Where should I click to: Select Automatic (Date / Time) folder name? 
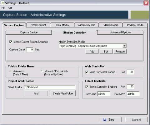(x=11, y=71)
